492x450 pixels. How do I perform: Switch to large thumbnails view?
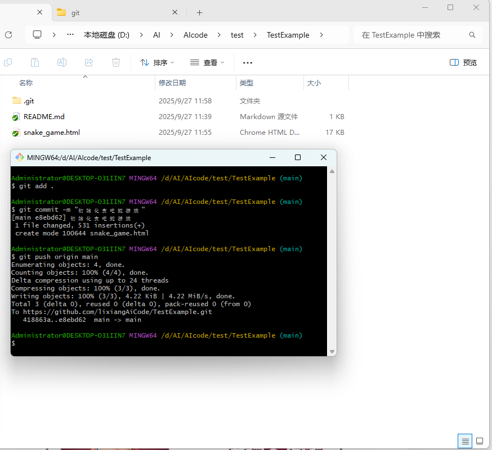[480, 441]
